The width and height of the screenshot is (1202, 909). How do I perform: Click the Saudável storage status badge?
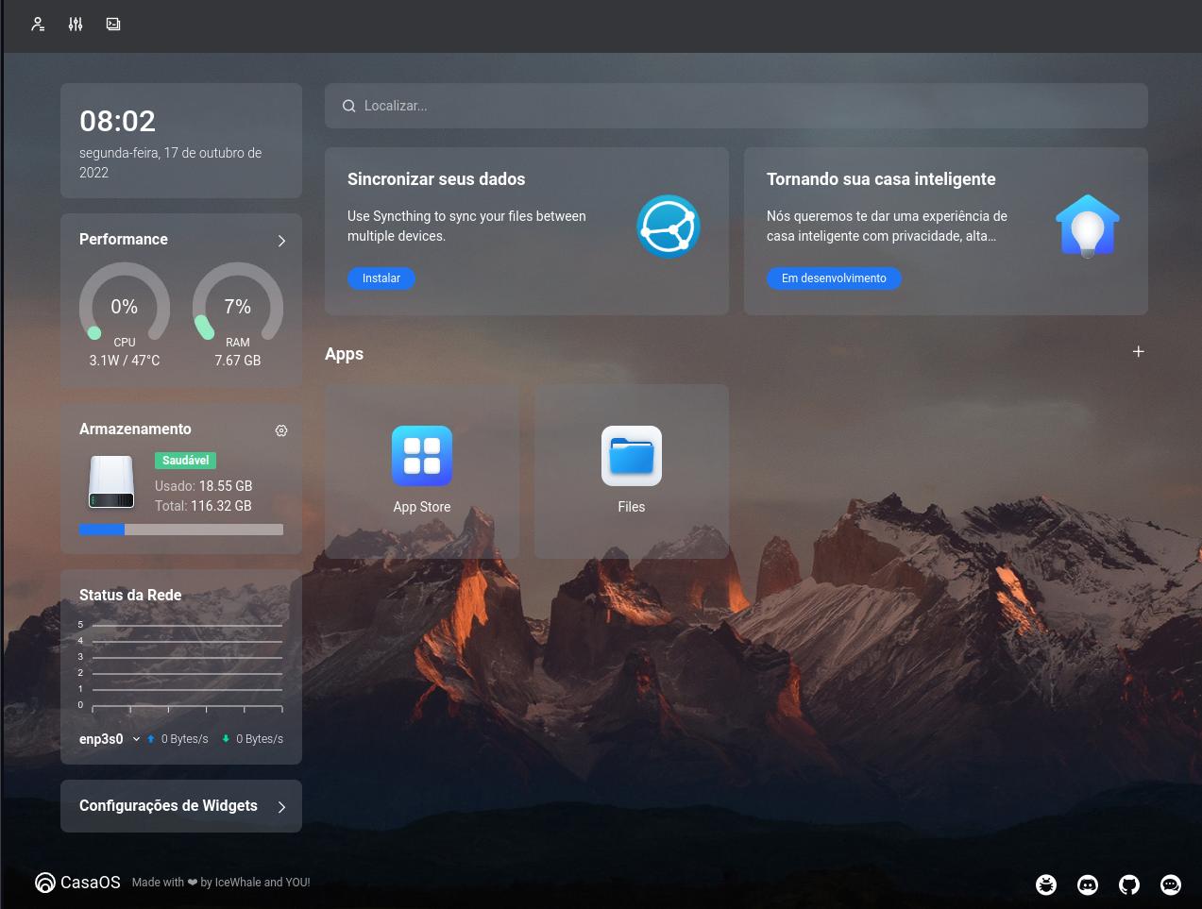pyautogui.click(x=185, y=461)
